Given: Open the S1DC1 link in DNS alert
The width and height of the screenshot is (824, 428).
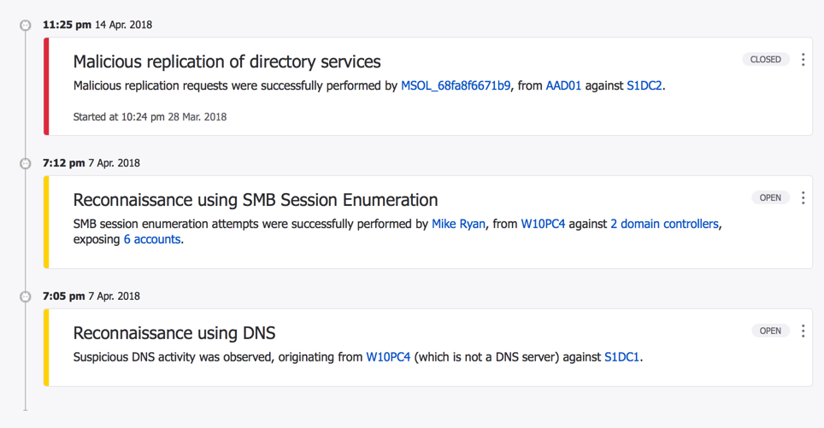Looking at the screenshot, I should click(621, 357).
